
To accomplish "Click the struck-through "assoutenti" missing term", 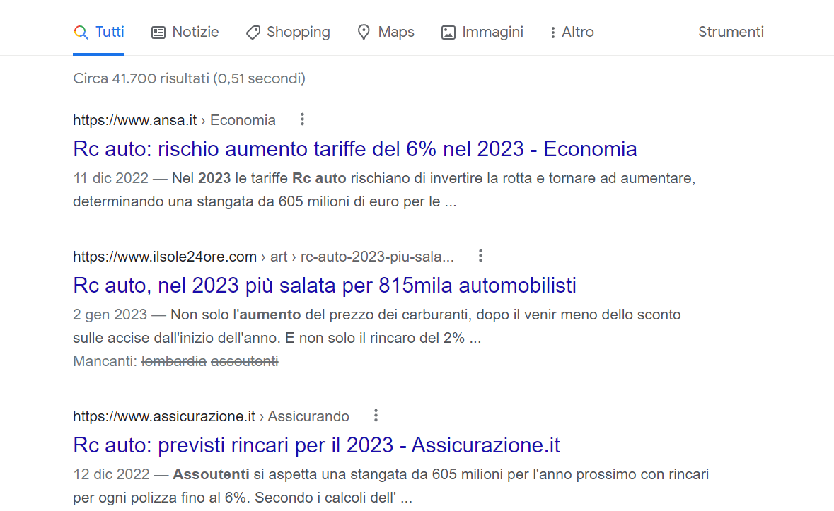I will (x=245, y=361).
